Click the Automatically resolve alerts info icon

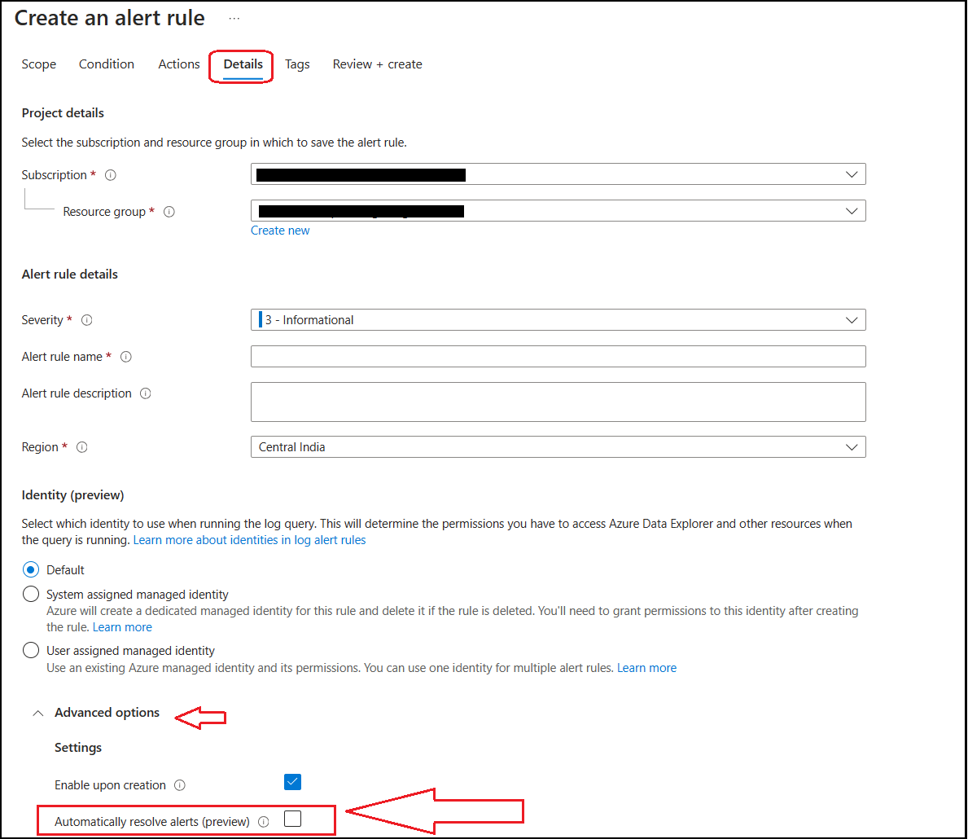[x=263, y=822]
